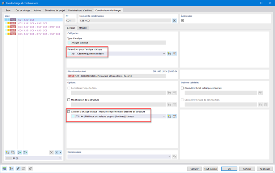Click edit construction stage icon
Image resolution: width=275 pixels, height=173 pixels.
(266, 104)
